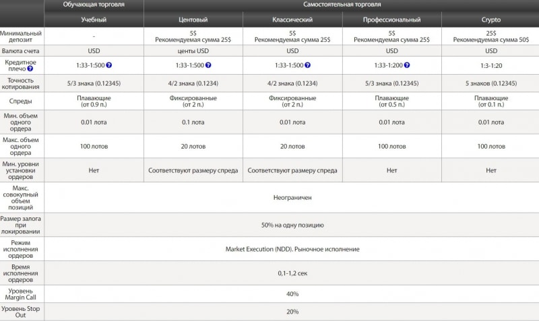Click the Минимальный депозит row label
The height and width of the screenshot is (321, 539).
pos(21,36)
